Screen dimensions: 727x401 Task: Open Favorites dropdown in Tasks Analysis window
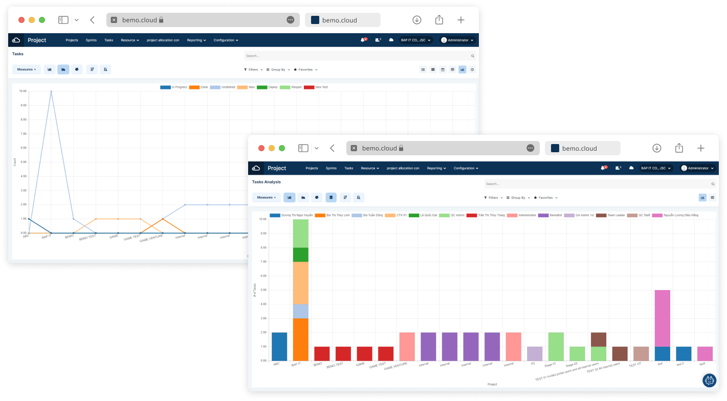coord(545,198)
